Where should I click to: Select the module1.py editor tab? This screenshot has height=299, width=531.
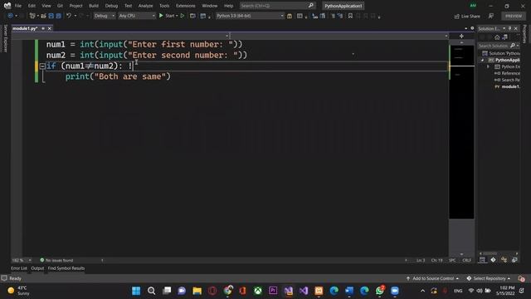(25, 28)
